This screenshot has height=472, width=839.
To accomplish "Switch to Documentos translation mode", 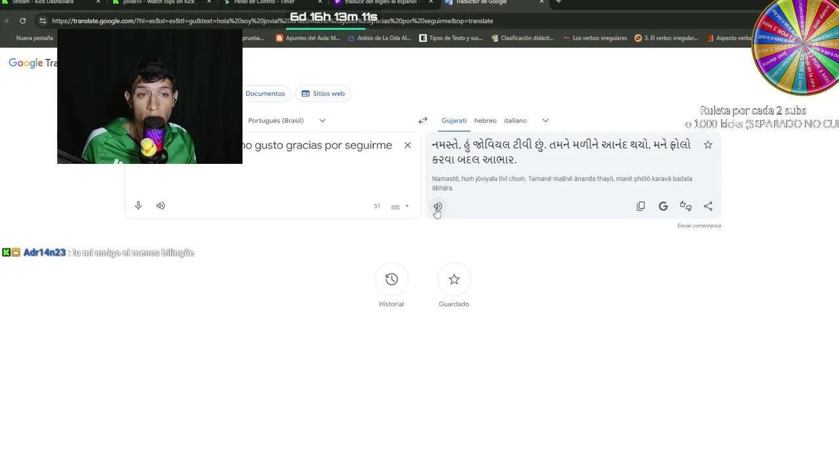I will [x=265, y=94].
